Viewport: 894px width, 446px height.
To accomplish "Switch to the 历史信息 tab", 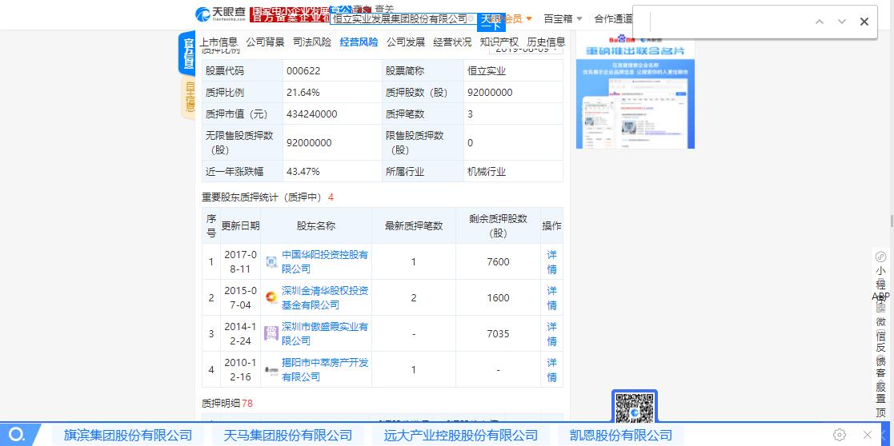I will [x=546, y=42].
